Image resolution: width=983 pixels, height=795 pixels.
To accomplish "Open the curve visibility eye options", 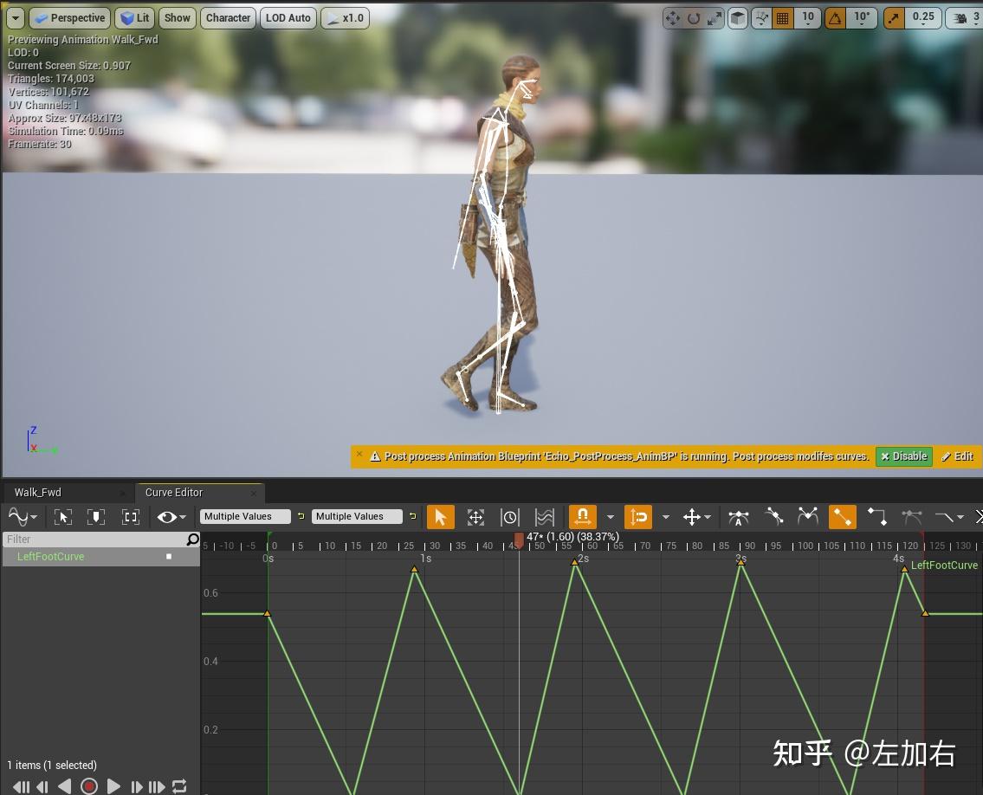I will [x=169, y=517].
